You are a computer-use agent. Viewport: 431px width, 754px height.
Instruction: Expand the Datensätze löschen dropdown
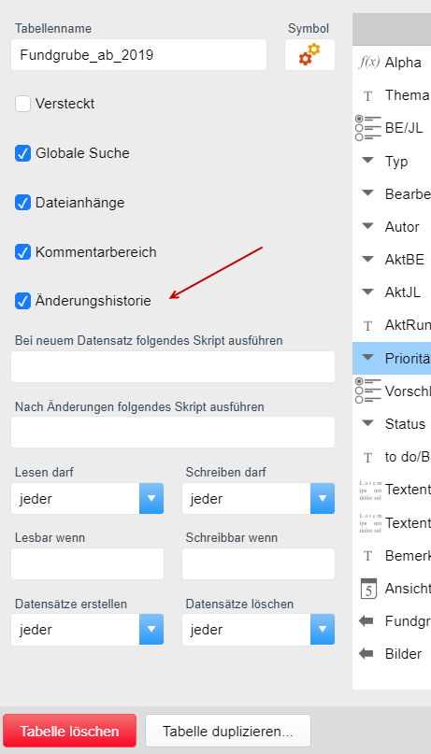pyautogui.click(x=258, y=630)
